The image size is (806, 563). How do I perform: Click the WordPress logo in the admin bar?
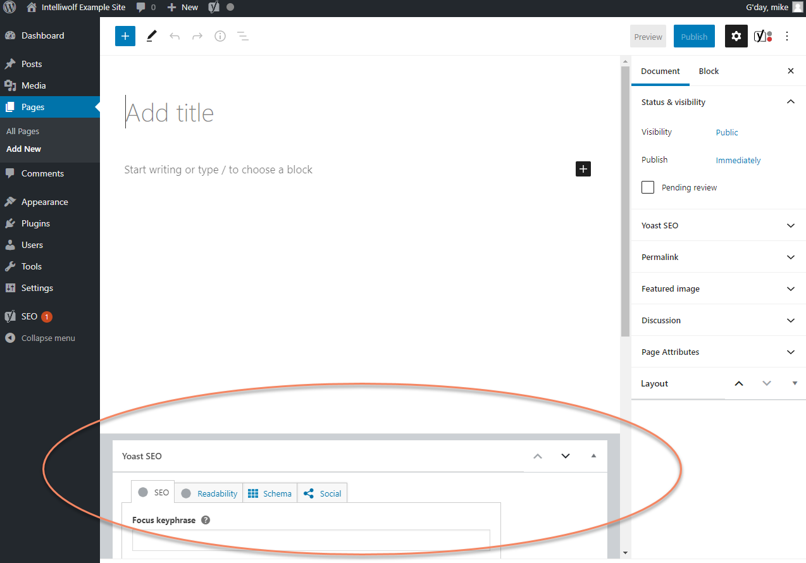coord(9,8)
